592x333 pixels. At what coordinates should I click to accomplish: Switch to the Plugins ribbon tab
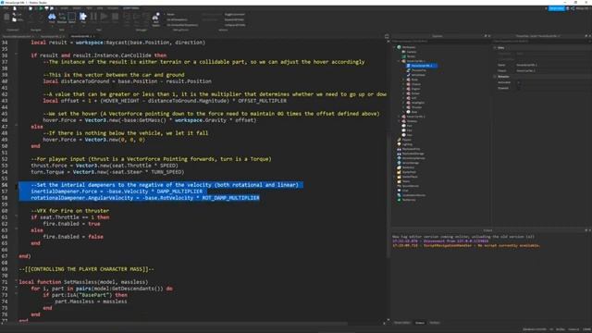click(113, 8)
